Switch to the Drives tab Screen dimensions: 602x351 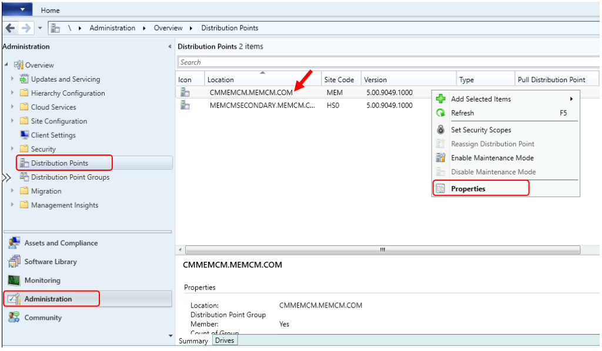225,340
